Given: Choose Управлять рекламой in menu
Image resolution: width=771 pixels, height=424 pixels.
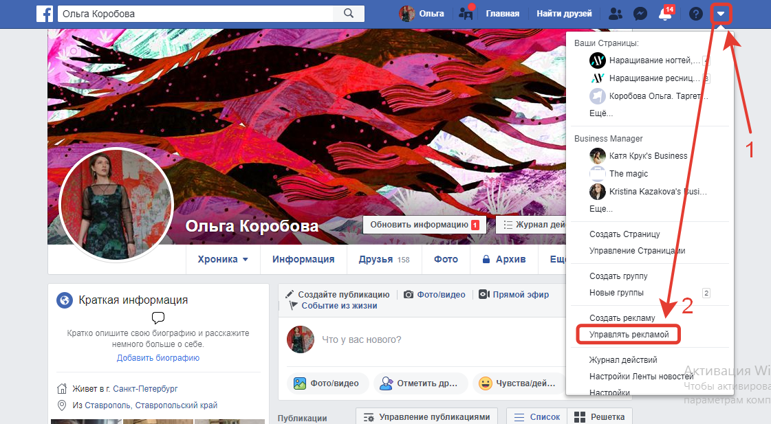Looking at the screenshot, I should [x=629, y=335].
